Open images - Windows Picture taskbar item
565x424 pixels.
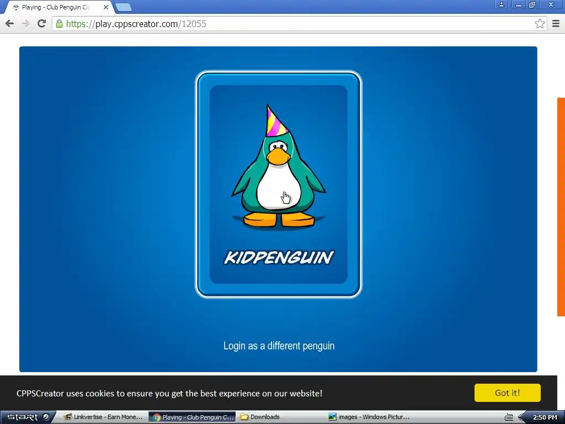click(x=369, y=417)
